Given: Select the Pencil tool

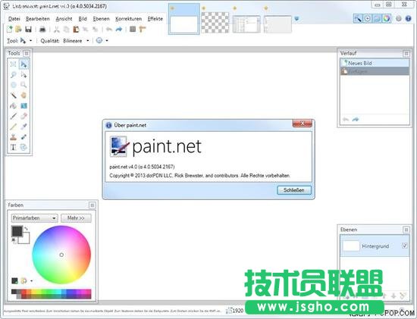Looking at the screenshot, I should pos(14,127).
